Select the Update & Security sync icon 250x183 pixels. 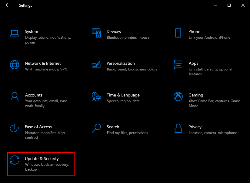[15, 160]
